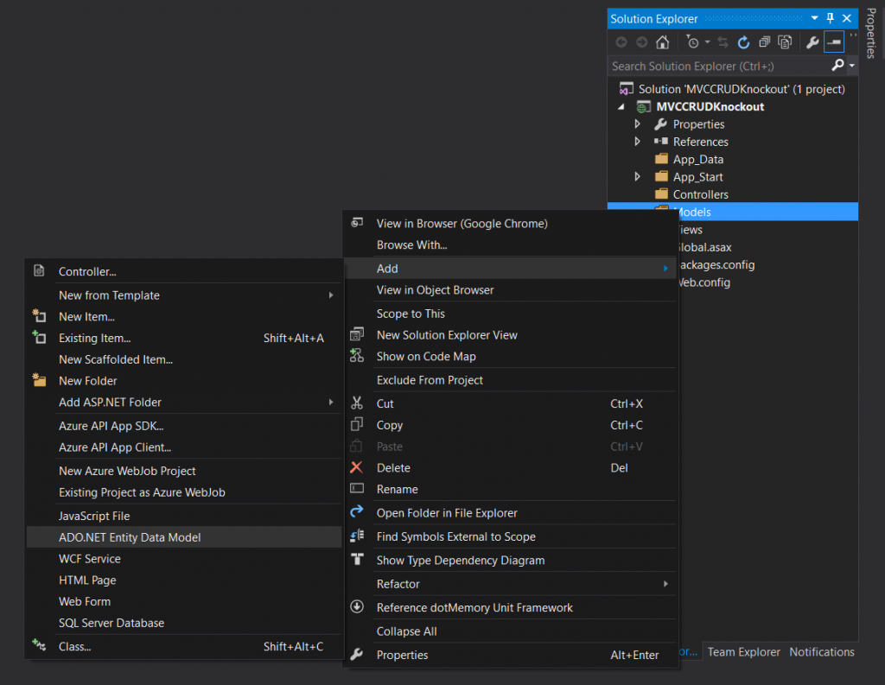Click the Collapse All toolbar icon
885x685 pixels.
coord(764,41)
